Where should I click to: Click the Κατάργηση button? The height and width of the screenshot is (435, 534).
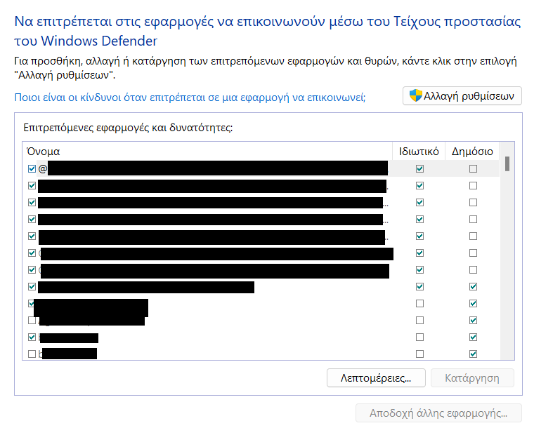point(472,378)
